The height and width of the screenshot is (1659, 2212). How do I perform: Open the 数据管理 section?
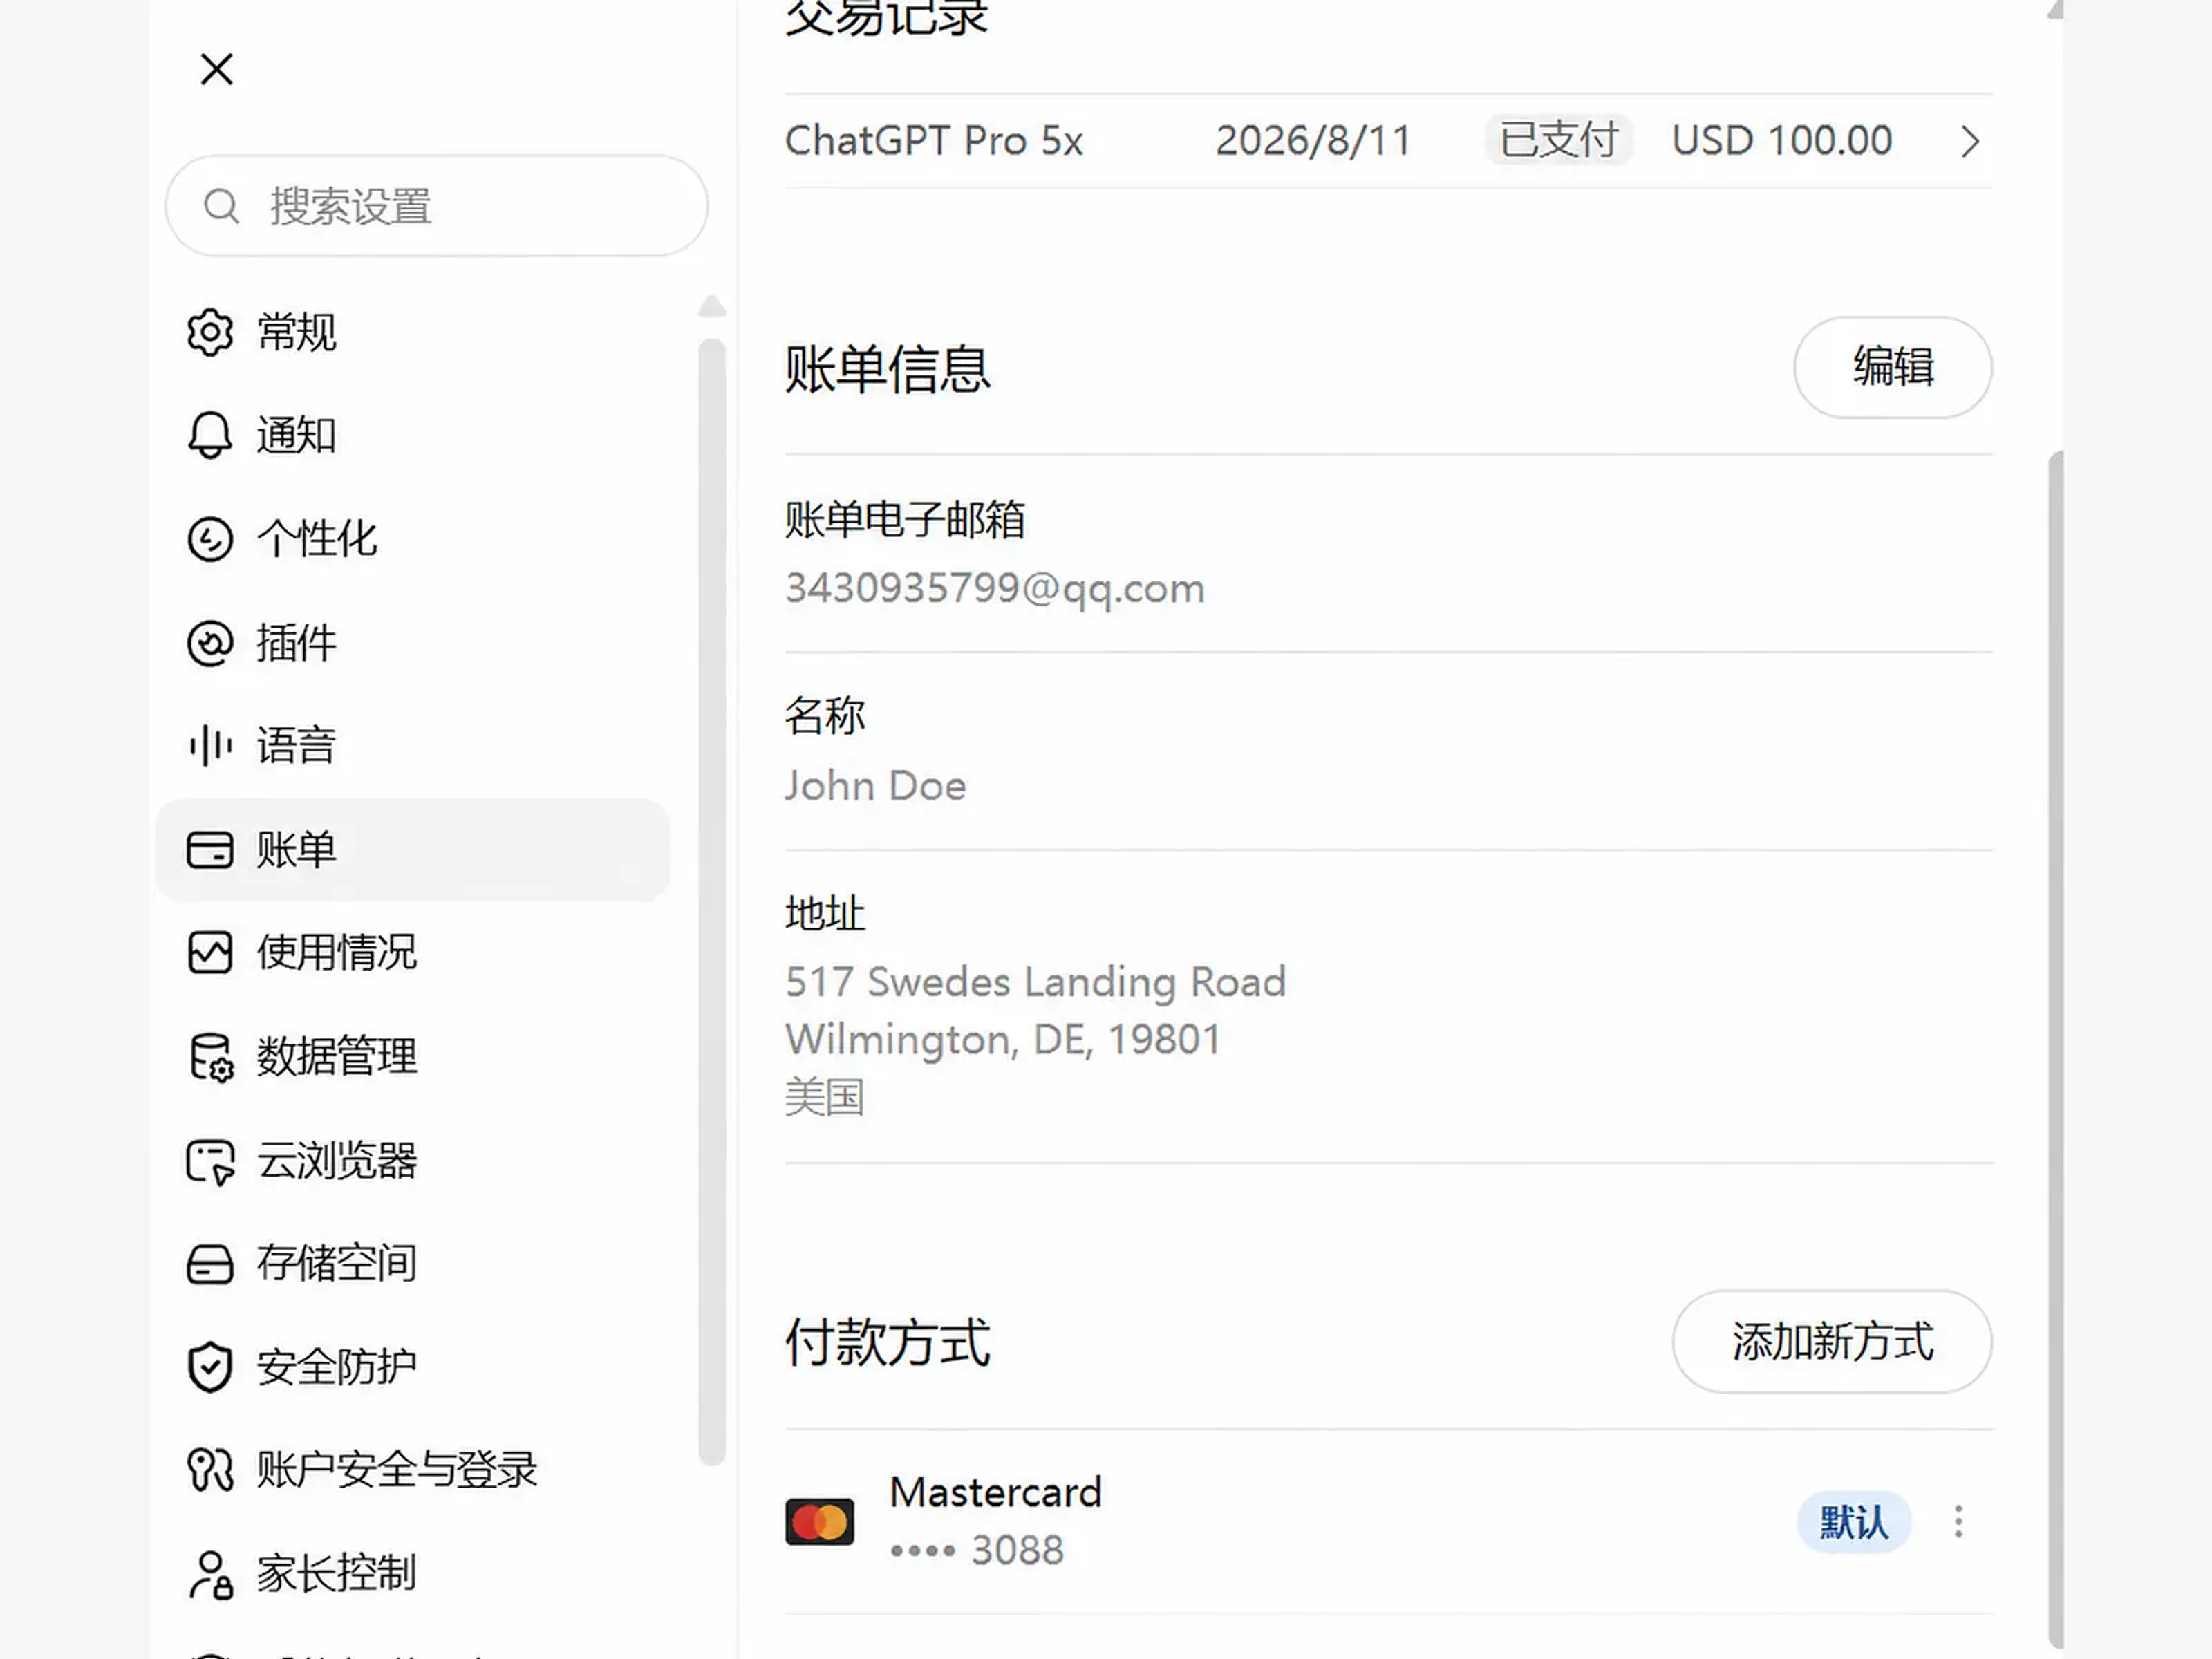[412, 1057]
